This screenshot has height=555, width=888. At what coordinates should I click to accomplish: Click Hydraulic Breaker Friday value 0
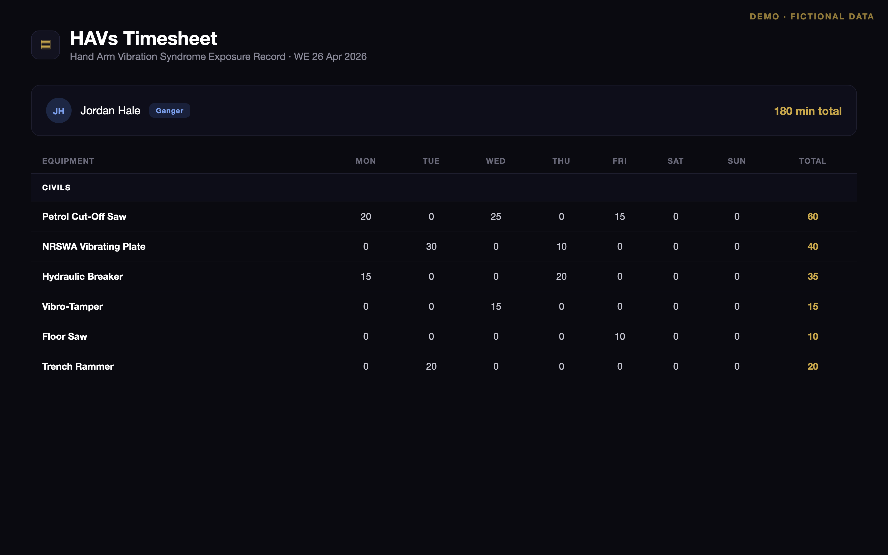click(x=620, y=276)
